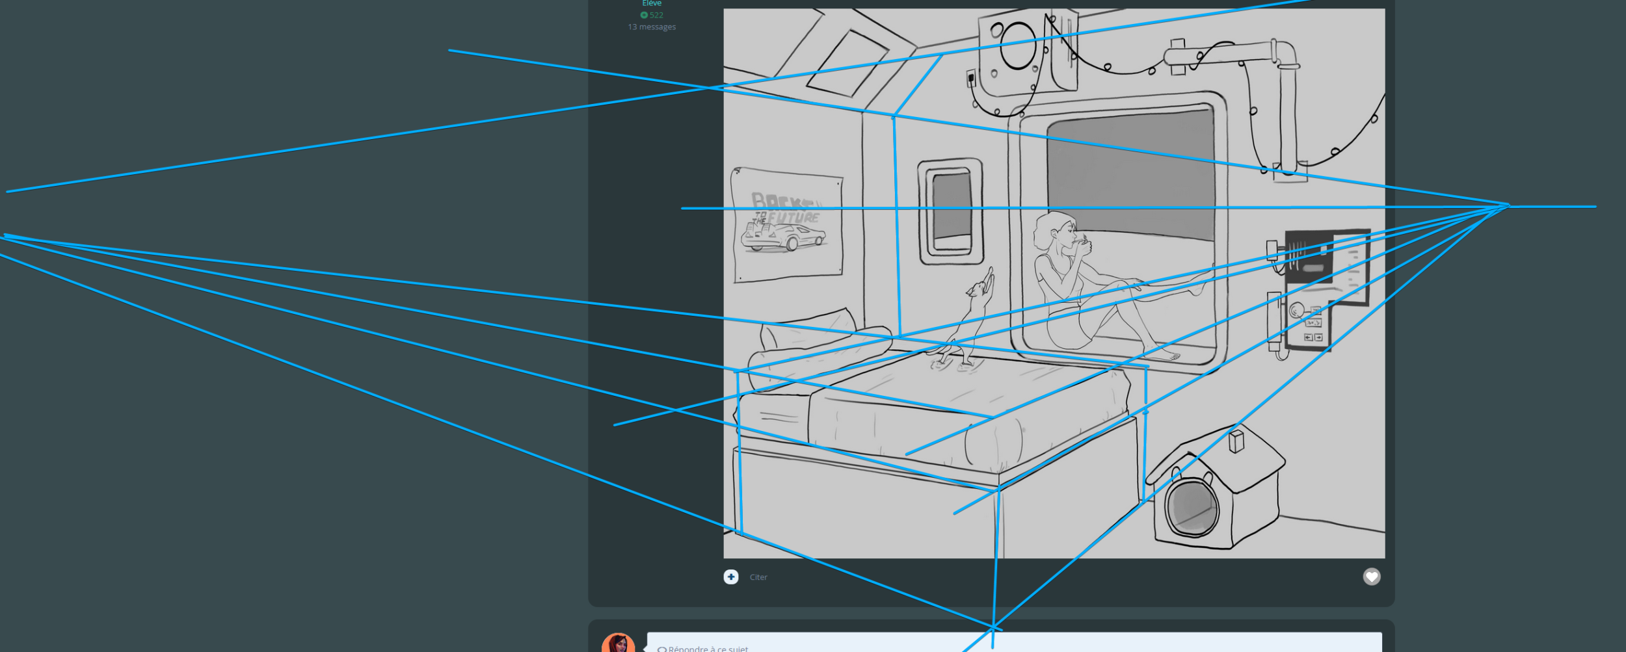Click the 522 points count
The height and width of the screenshot is (652, 1626).
[656, 15]
